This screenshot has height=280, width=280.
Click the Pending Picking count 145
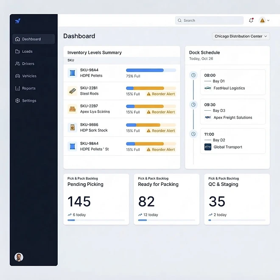click(x=79, y=202)
